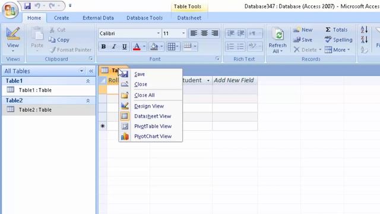Image resolution: width=380 pixels, height=214 pixels.
Task: Click Cut in Clipboard group
Action: click(58, 30)
